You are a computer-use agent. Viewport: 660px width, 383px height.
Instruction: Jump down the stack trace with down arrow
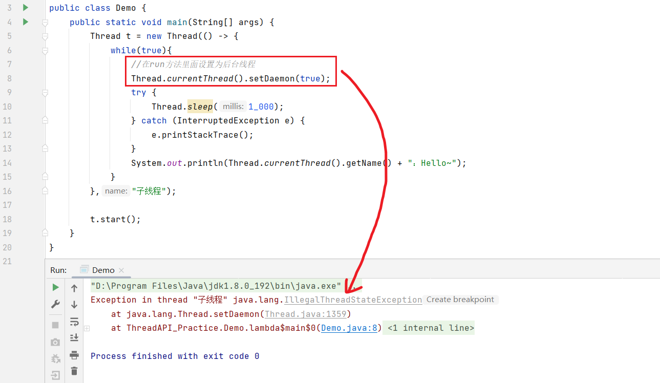[74, 305]
